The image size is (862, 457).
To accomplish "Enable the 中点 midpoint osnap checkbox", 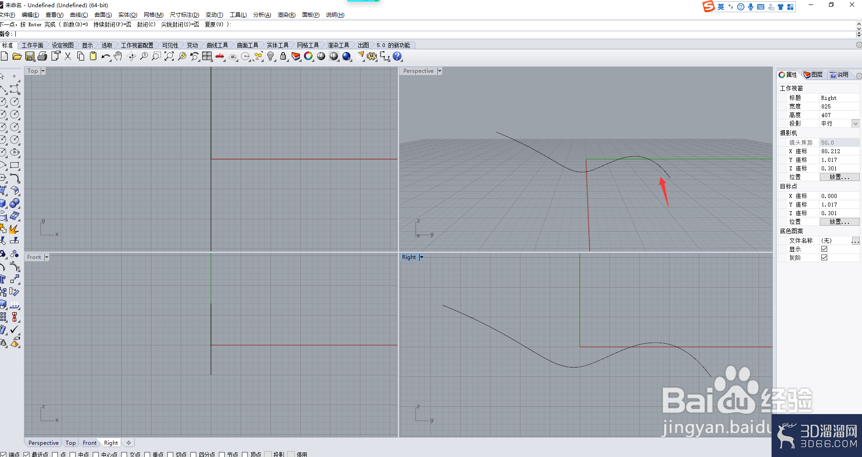I will [73, 454].
